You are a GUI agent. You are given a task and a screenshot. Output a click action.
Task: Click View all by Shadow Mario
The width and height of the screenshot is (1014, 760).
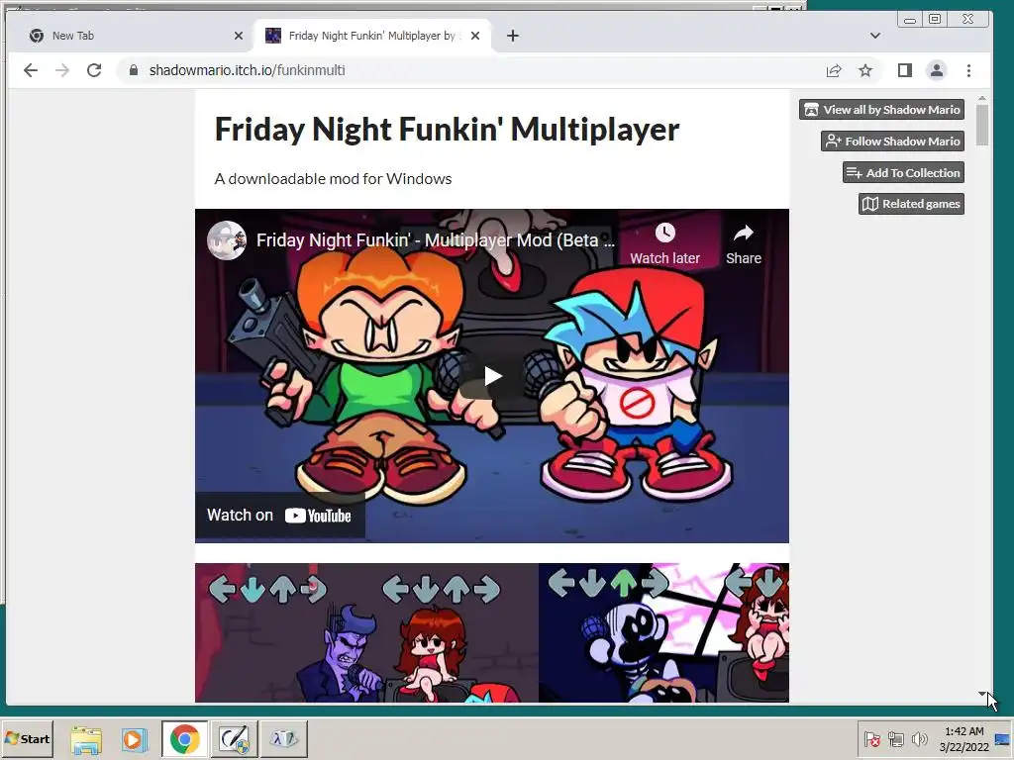click(x=881, y=110)
